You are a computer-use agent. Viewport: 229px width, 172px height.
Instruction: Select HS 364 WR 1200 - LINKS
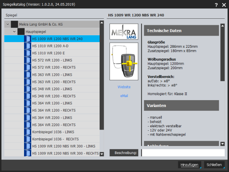pyautogui.click(x=52, y=103)
